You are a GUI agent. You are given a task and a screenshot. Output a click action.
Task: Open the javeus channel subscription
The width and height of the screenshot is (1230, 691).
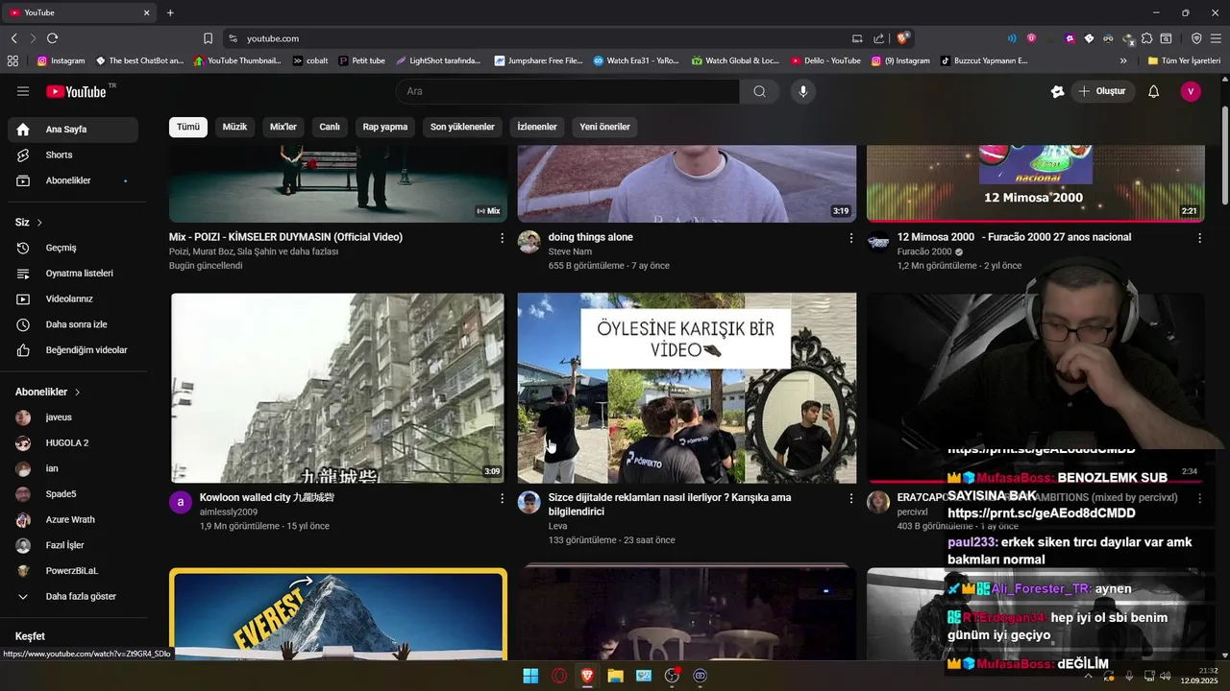pos(73,417)
